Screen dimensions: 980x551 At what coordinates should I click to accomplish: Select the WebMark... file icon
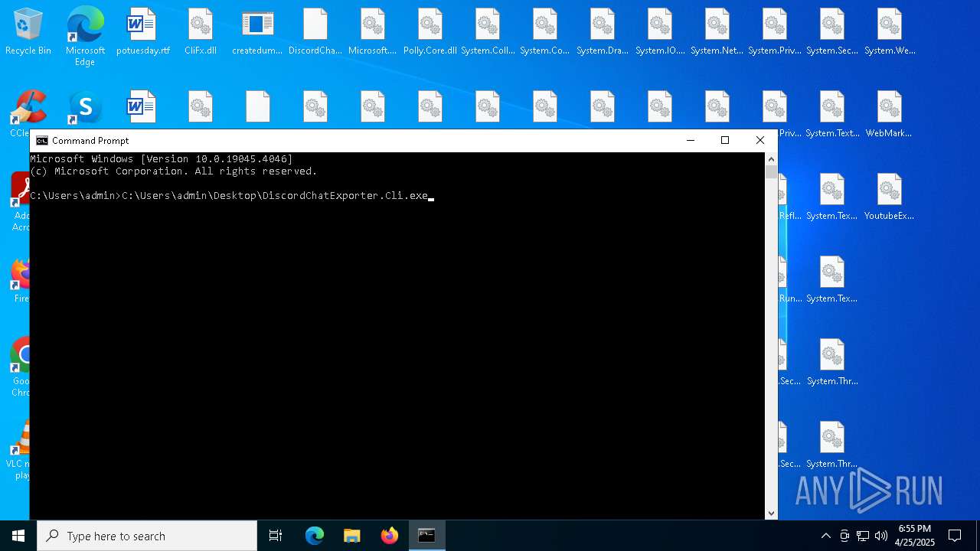click(x=890, y=115)
